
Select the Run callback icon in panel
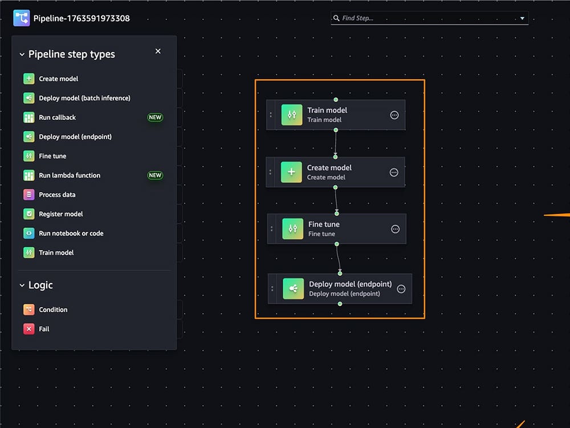[28, 117]
